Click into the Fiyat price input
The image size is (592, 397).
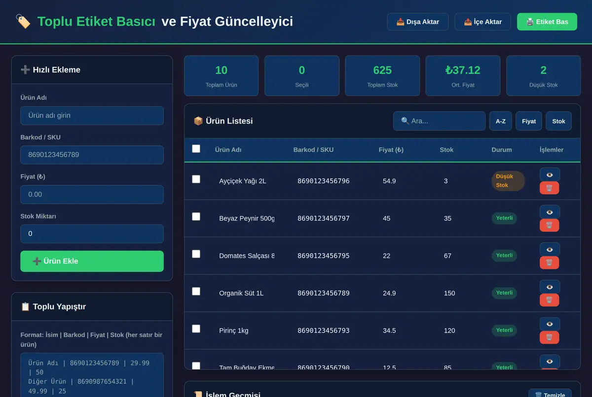point(92,195)
